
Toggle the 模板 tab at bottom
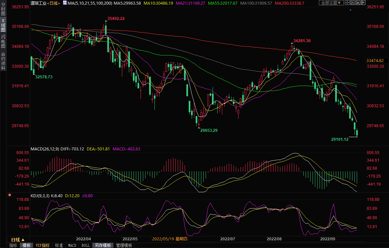(x=27, y=245)
